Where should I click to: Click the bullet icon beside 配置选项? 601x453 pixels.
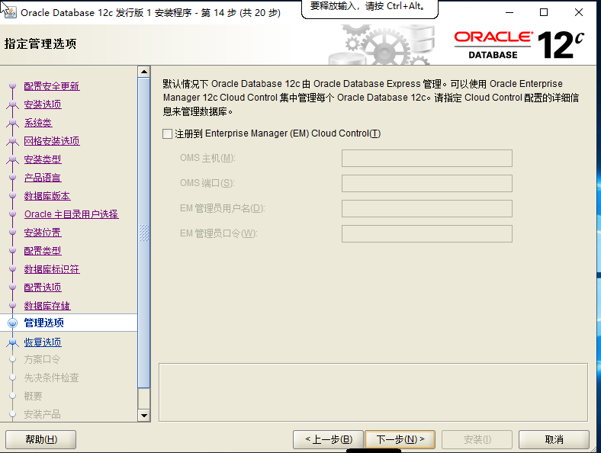13,287
